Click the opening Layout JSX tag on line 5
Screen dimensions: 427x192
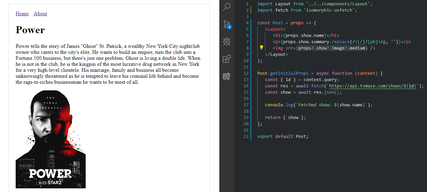coord(275,29)
